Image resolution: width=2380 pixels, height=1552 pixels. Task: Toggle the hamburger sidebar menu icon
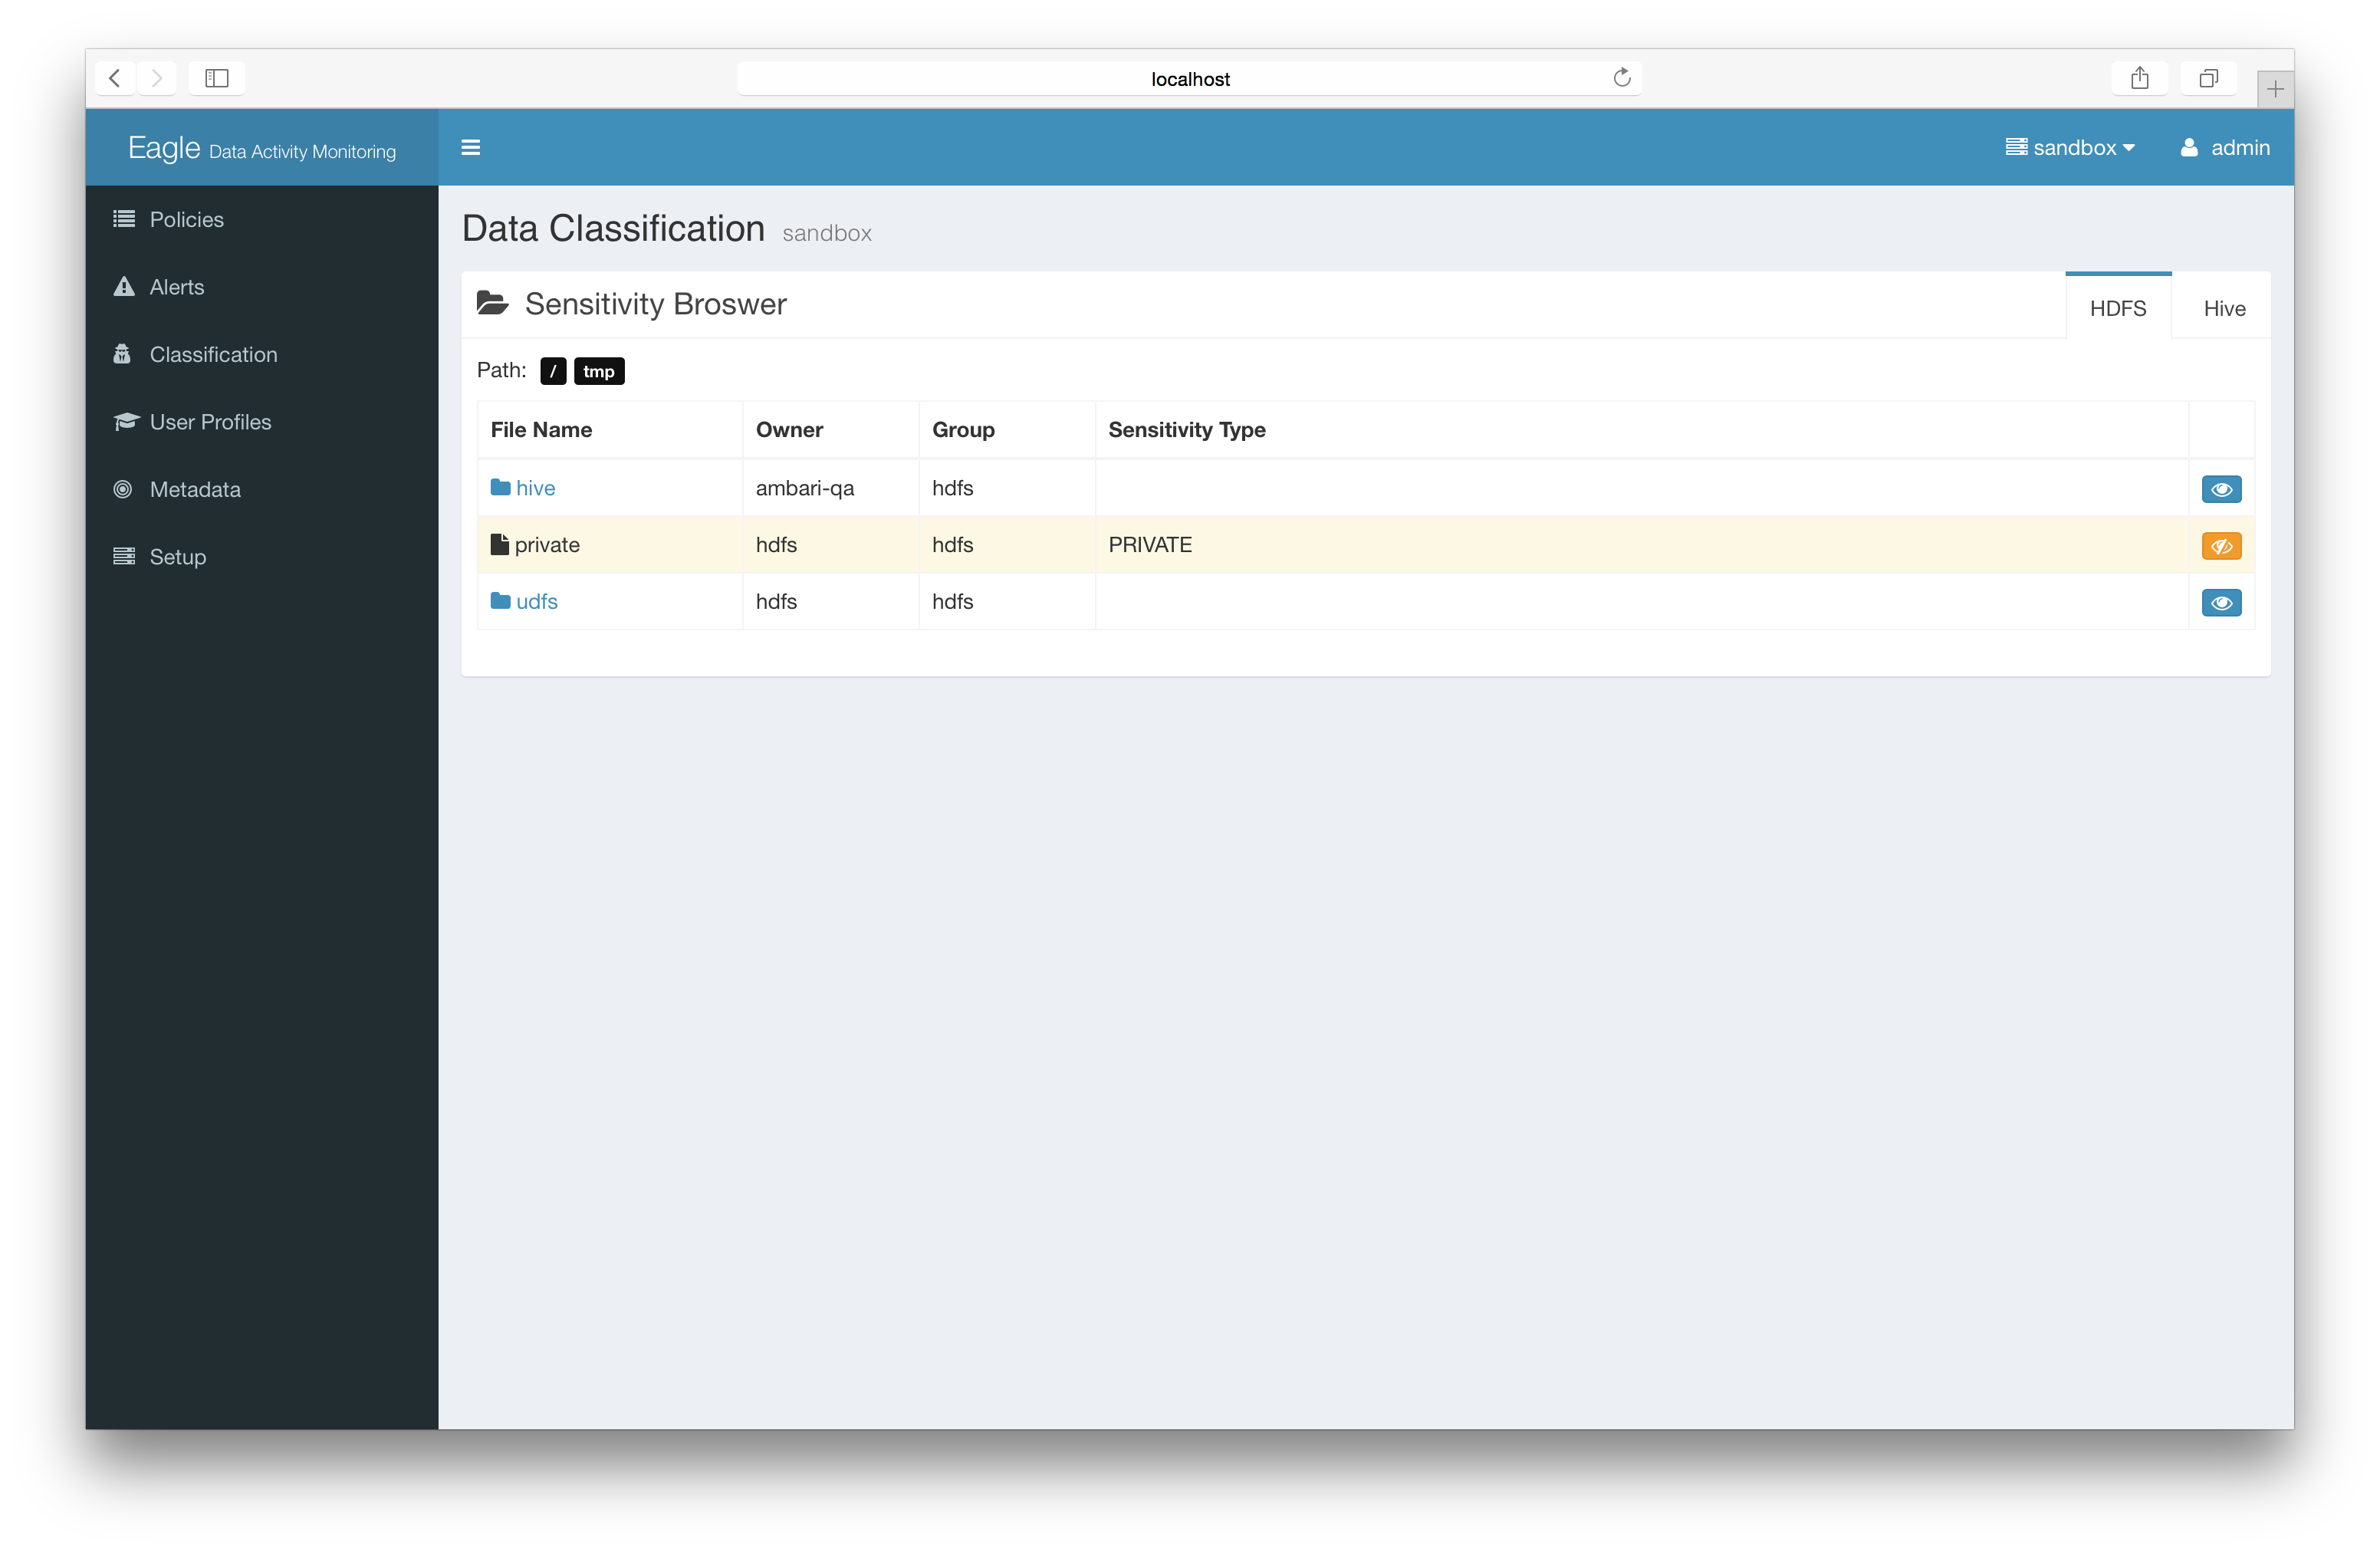point(470,147)
